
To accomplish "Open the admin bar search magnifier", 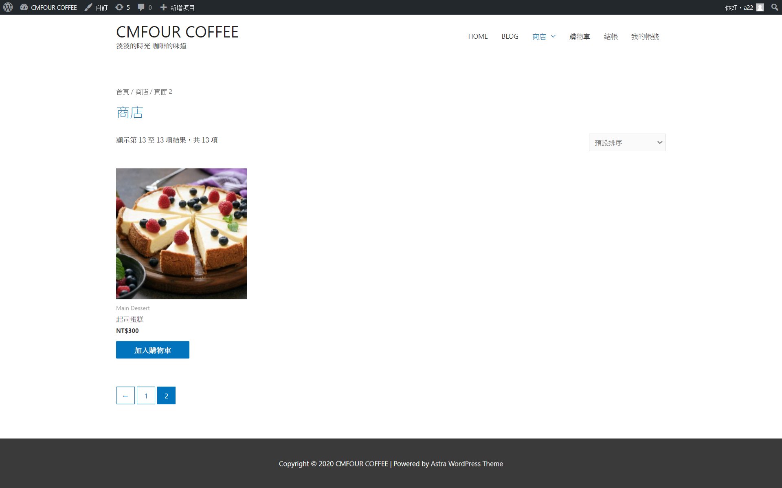I will 774,7.
